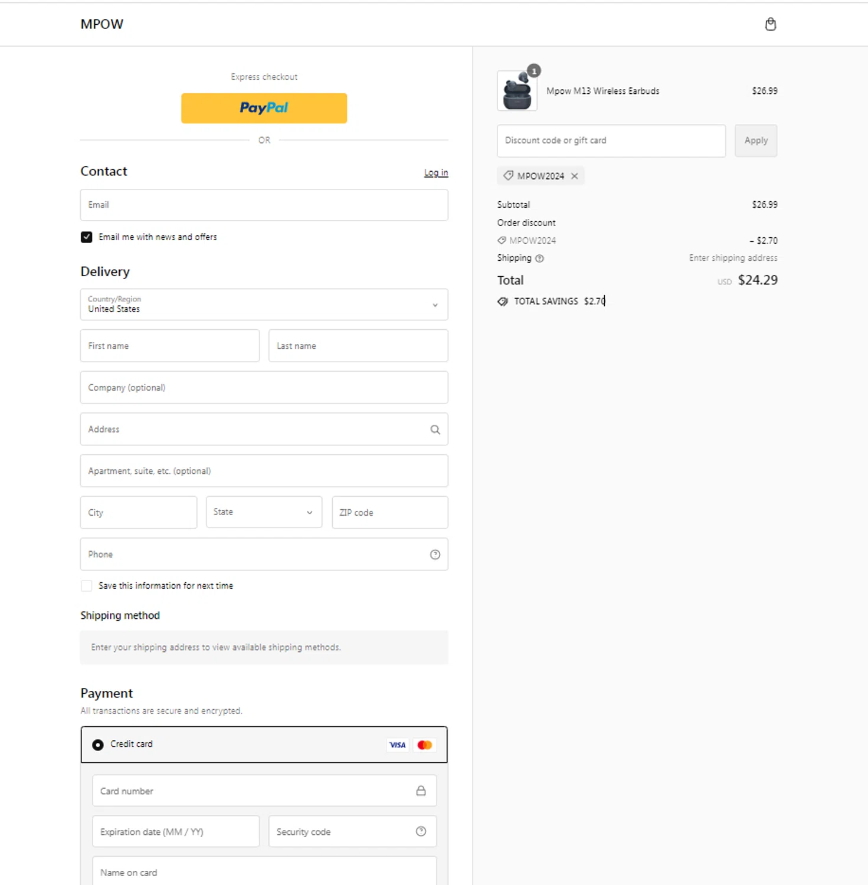The height and width of the screenshot is (885, 868).
Task: Click the Discount code or gift card field
Action: point(611,140)
